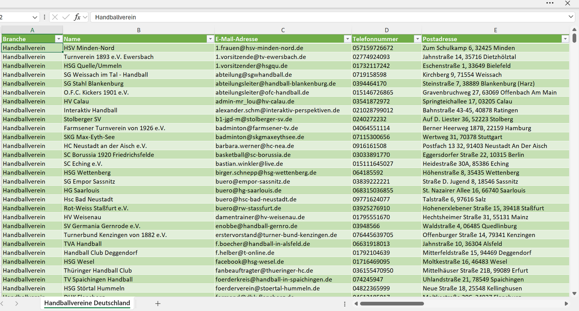Open the three-dot more options menu at top
Screen dimensions: 579x311
(550, 3)
